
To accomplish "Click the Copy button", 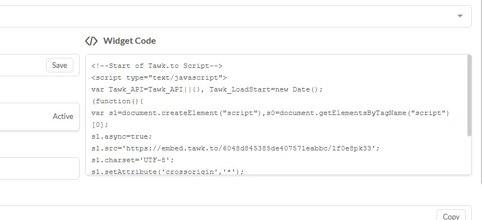I will pos(451,216).
